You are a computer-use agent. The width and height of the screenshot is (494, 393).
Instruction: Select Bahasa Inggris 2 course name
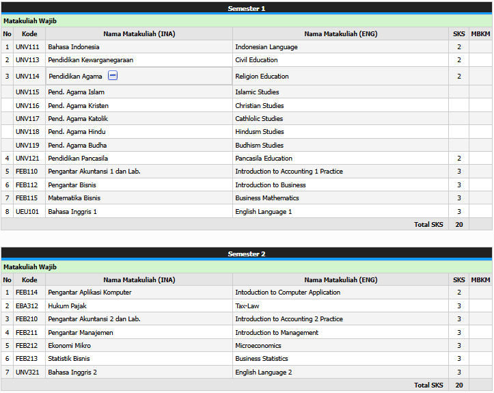click(72, 372)
